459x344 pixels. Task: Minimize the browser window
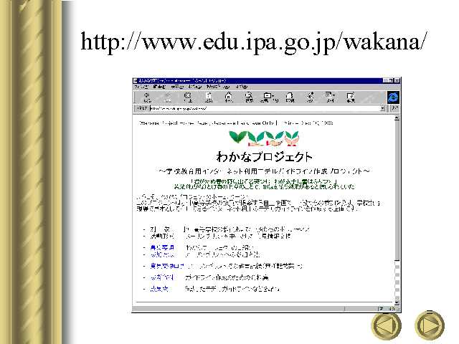pos(386,80)
